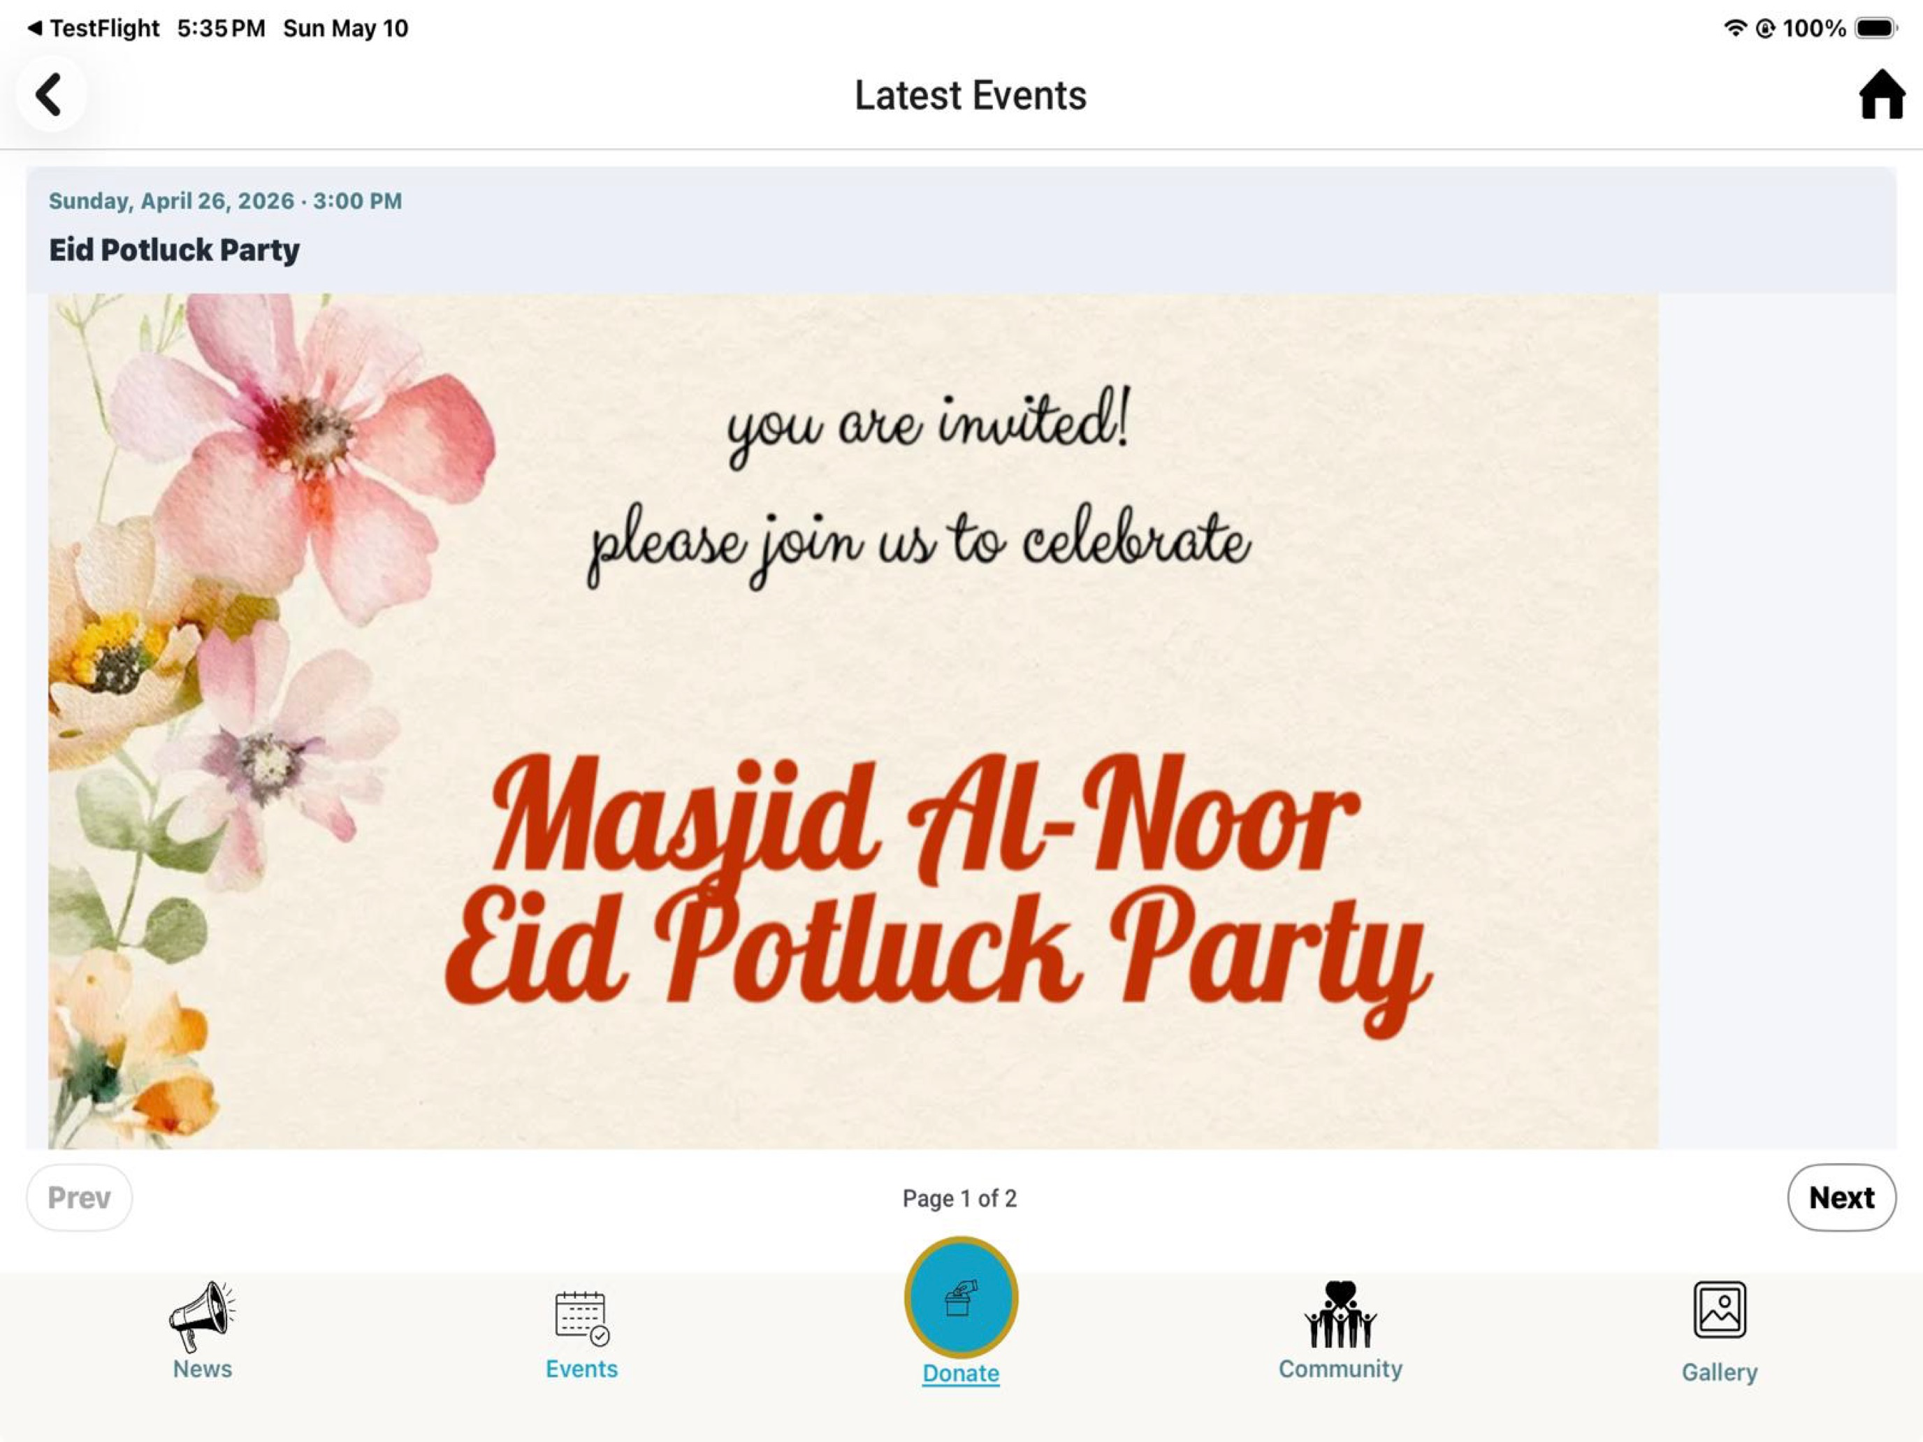
Task: Tap the circular Donate box icon
Action: [x=961, y=1297]
